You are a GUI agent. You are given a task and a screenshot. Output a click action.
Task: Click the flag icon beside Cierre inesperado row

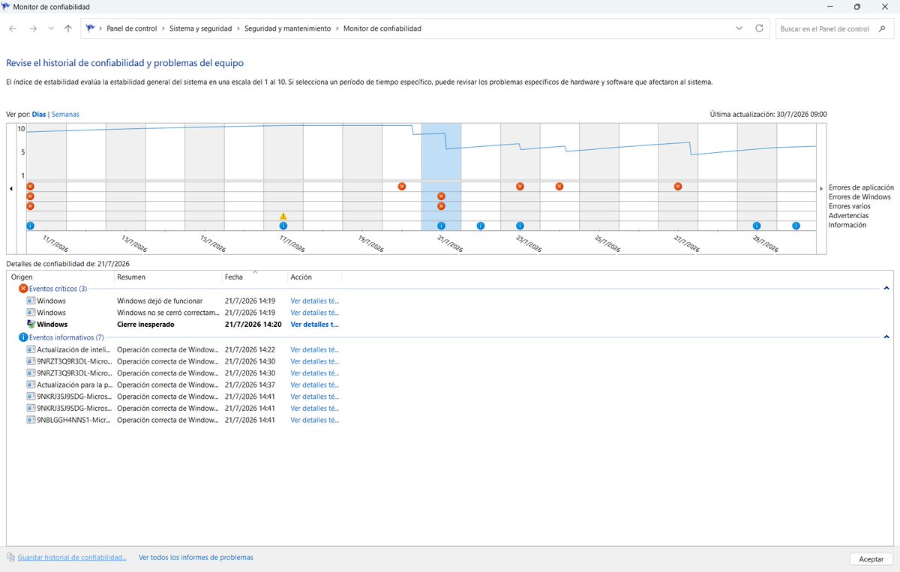point(31,325)
